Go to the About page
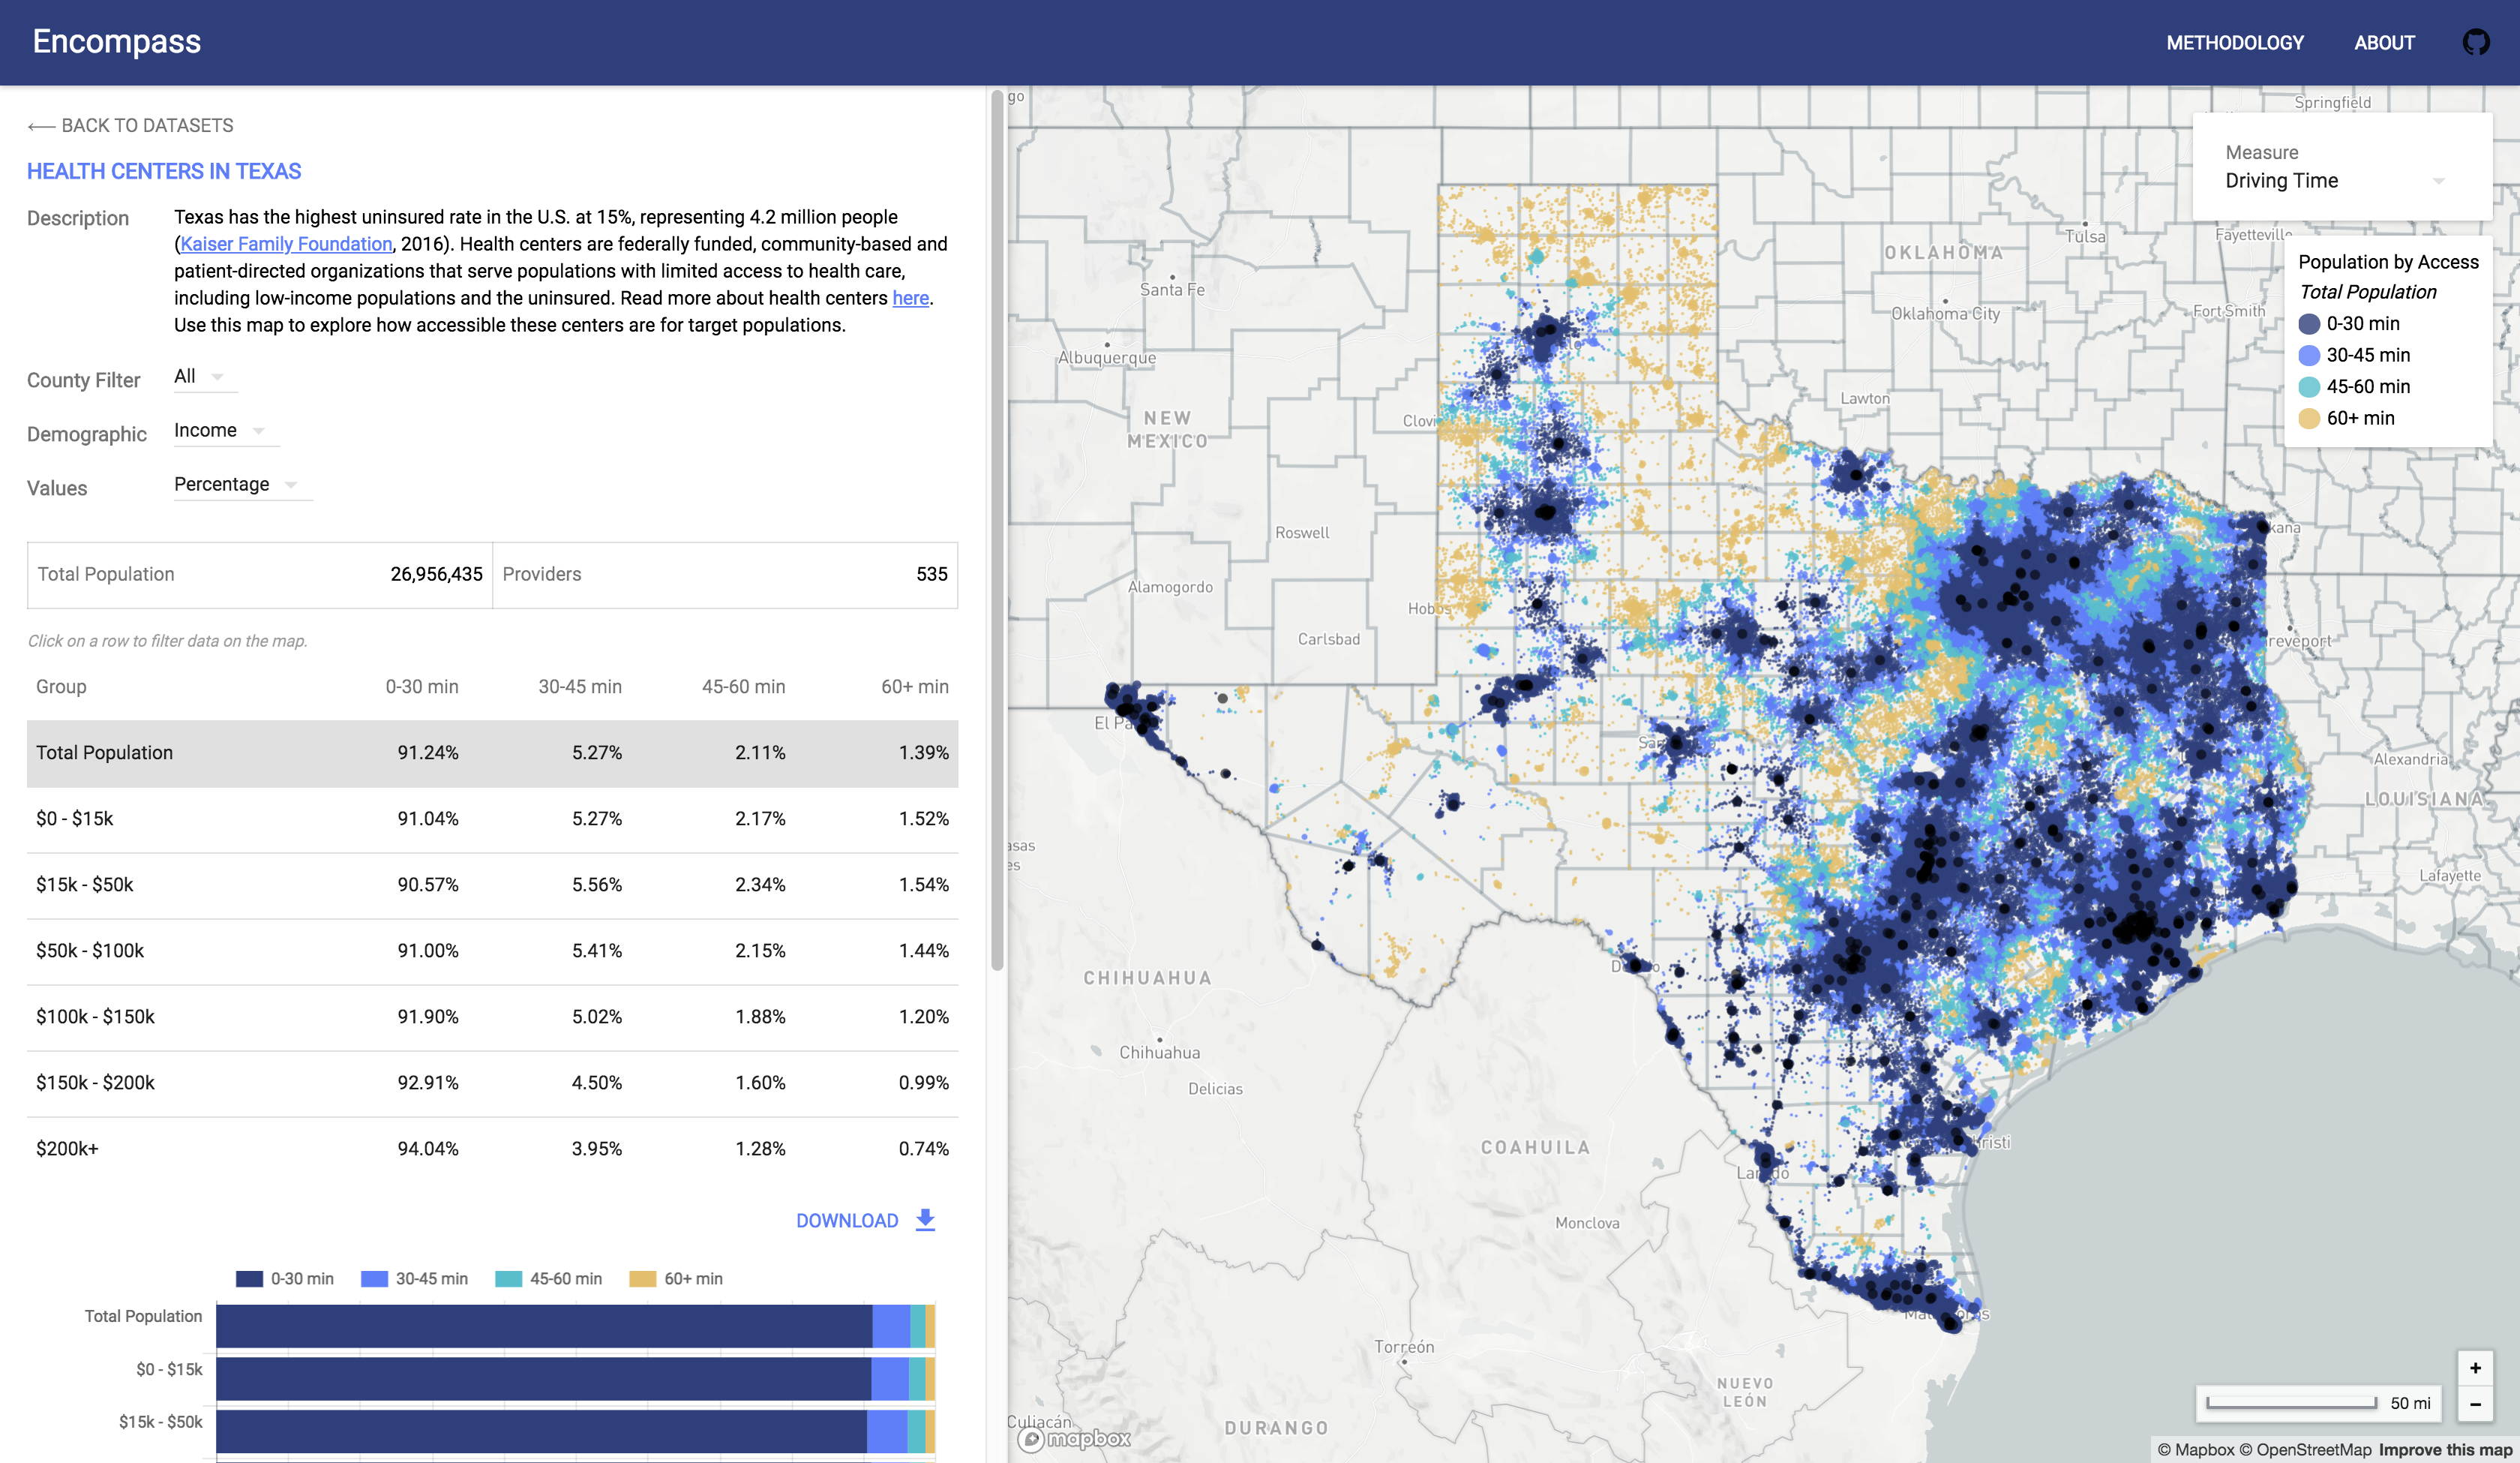This screenshot has width=2520, height=1463. tap(2384, 43)
